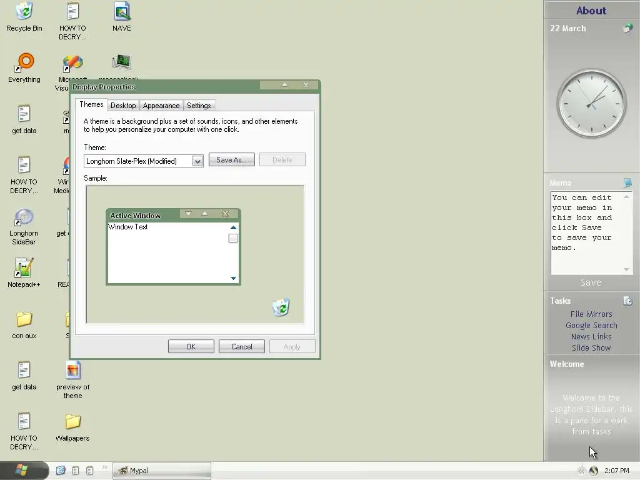The width and height of the screenshot is (640, 480).
Task: Open the Recycle Bin desktop icon
Action: point(24,16)
